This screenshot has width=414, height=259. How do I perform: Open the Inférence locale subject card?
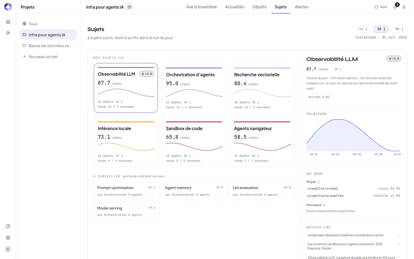click(x=126, y=142)
